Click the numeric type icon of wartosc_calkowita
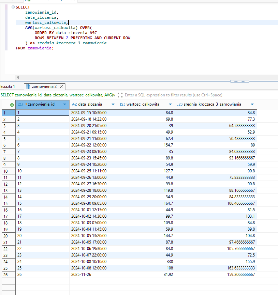 (x=122, y=104)
